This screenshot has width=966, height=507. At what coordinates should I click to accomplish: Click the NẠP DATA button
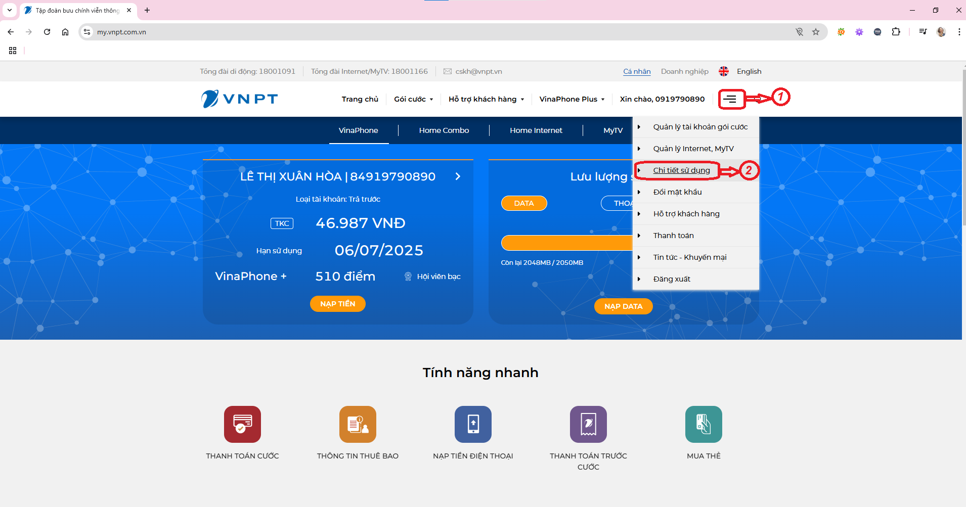[x=624, y=306]
